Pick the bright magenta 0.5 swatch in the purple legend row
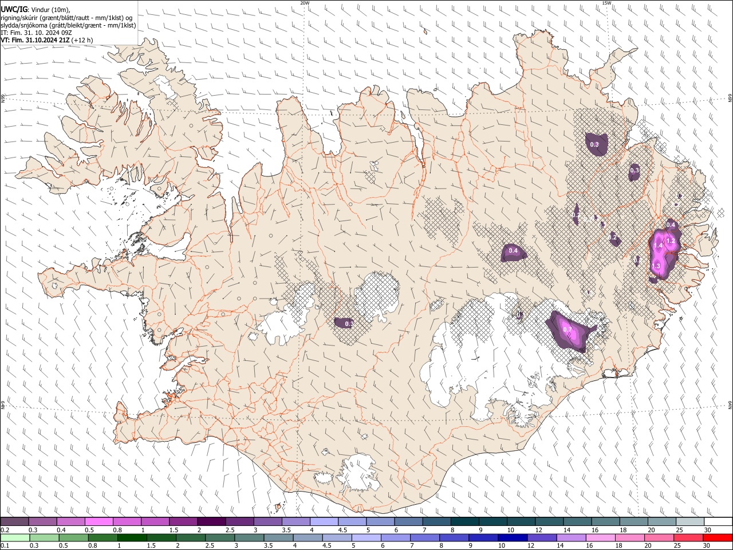The width and height of the screenshot is (733, 550). 98,522
